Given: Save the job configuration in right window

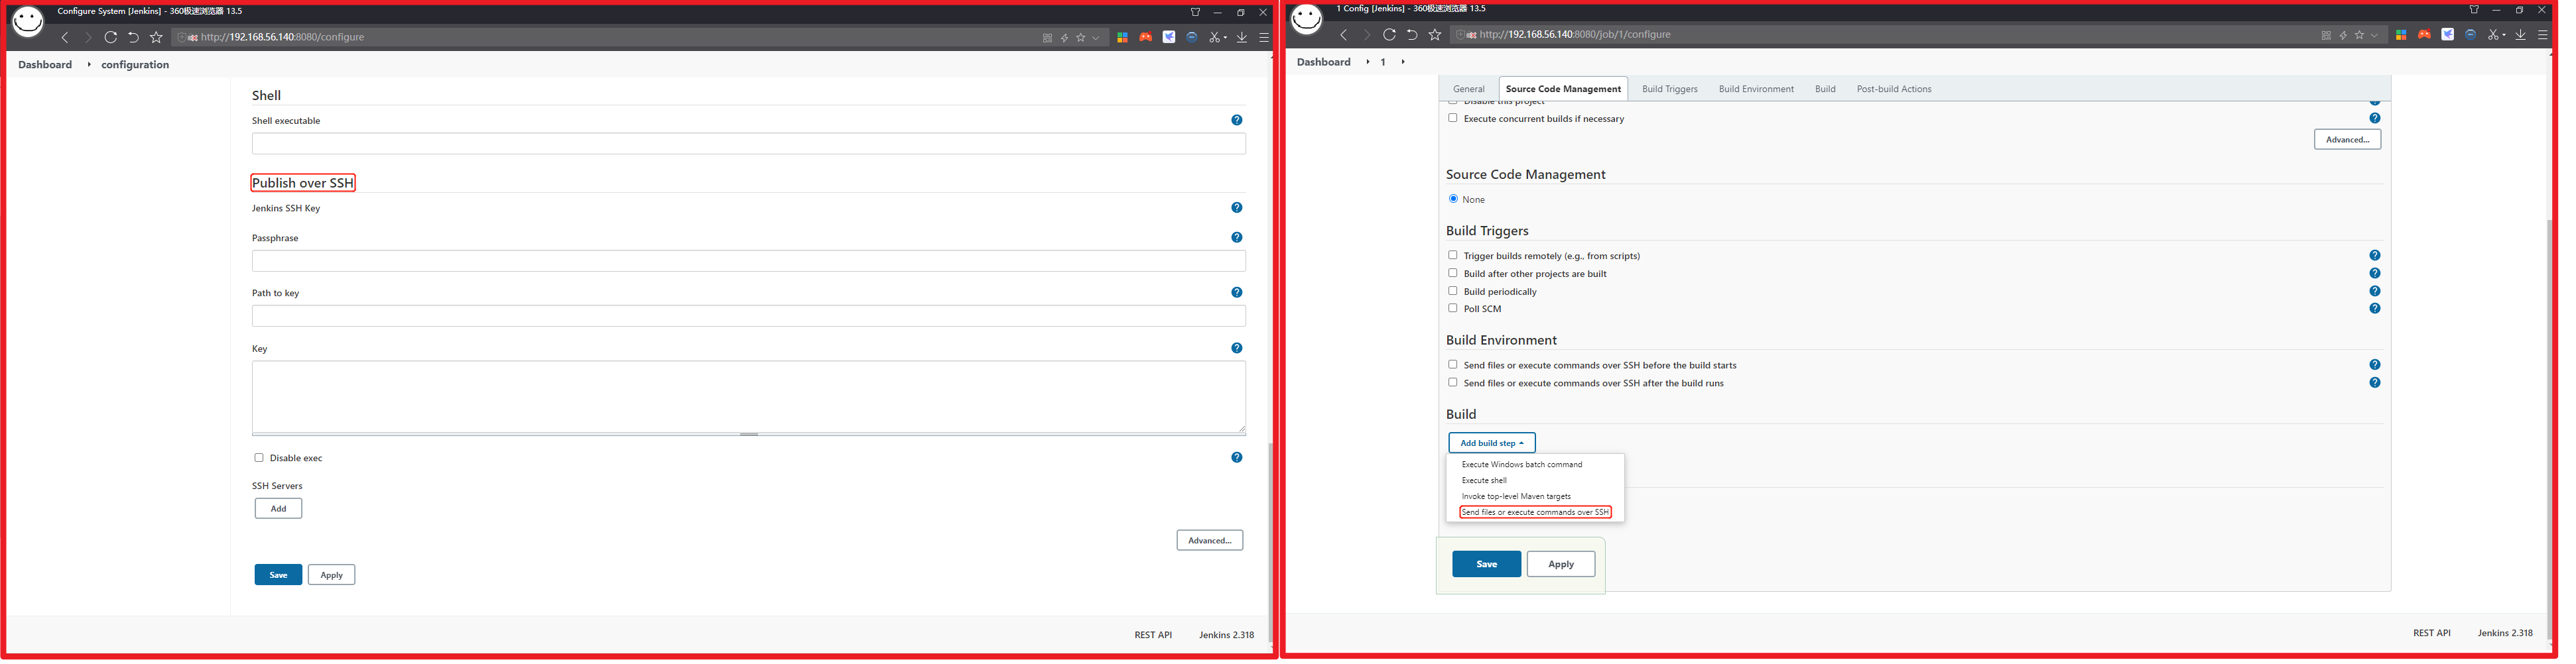Looking at the screenshot, I should click(1486, 564).
